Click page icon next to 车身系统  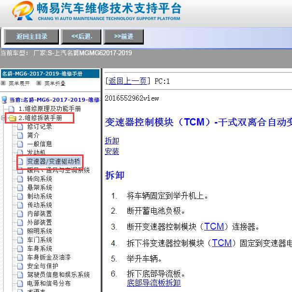tap(20, 249)
